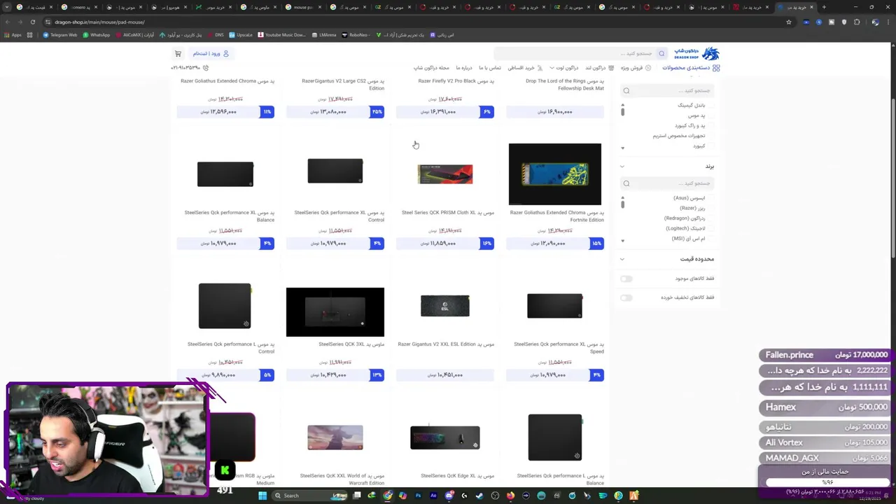Open Firefox from the taskbar
The image size is (896, 504).
(510, 496)
